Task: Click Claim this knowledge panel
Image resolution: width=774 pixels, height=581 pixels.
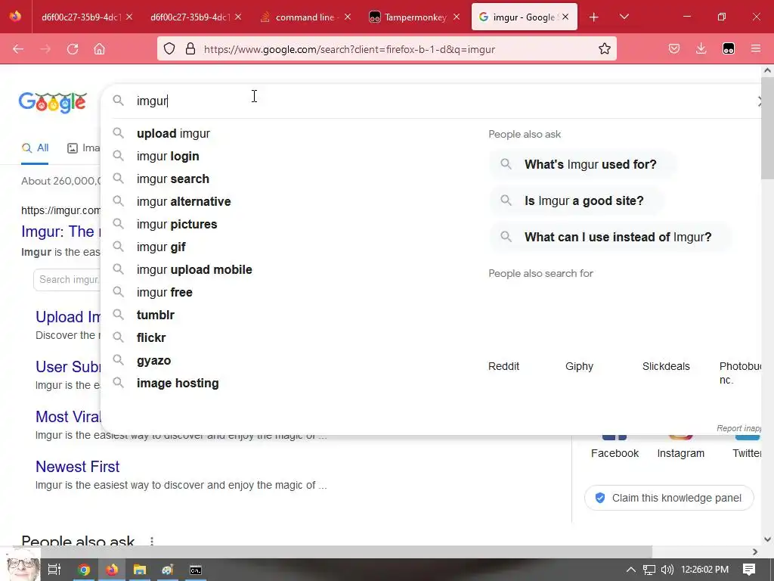Action: click(x=669, y=498)
